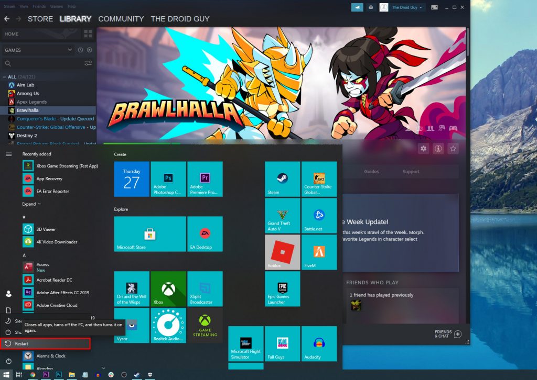Expand the Recently added list
The height and width of the screenshot is (380, 537).
(31, 204)
